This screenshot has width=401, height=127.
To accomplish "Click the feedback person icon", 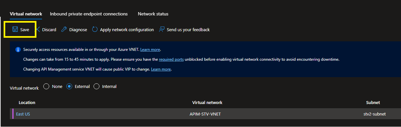I will pyautogui.click(x=161, y=30).
